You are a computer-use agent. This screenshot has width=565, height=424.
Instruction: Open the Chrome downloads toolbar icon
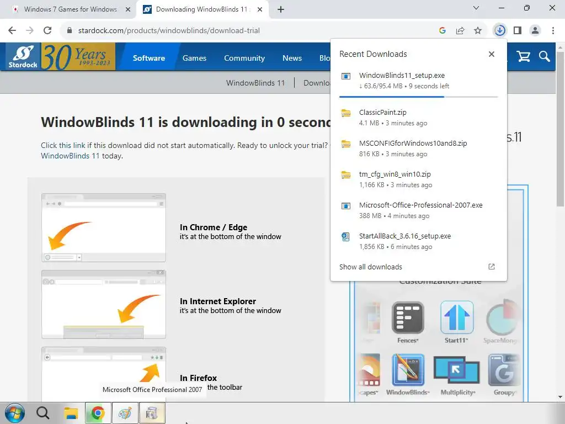tap(500, 30)
